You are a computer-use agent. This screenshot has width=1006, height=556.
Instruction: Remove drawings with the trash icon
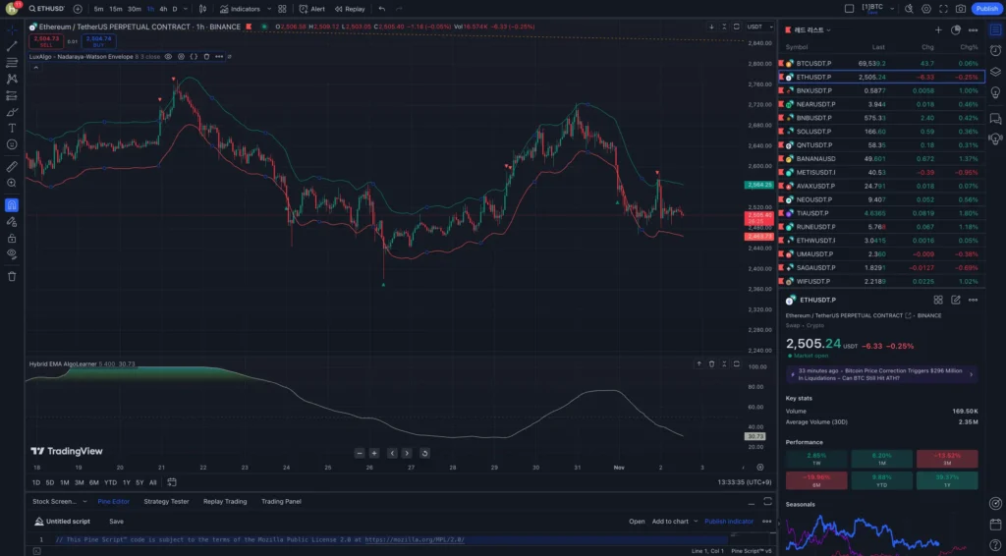pyautogui.click(x=12, y=276)
